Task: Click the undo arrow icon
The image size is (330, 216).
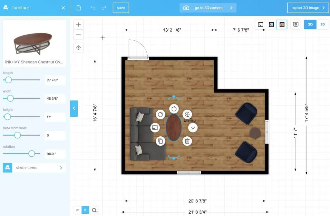Action: click(x=93, y=7)
